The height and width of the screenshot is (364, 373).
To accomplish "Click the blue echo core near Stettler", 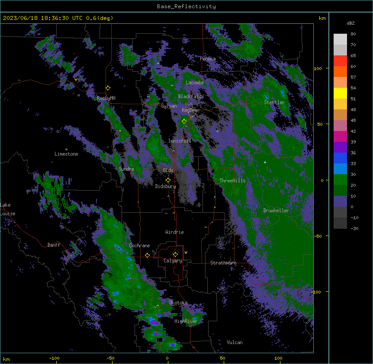I will [x=283, y=93].
